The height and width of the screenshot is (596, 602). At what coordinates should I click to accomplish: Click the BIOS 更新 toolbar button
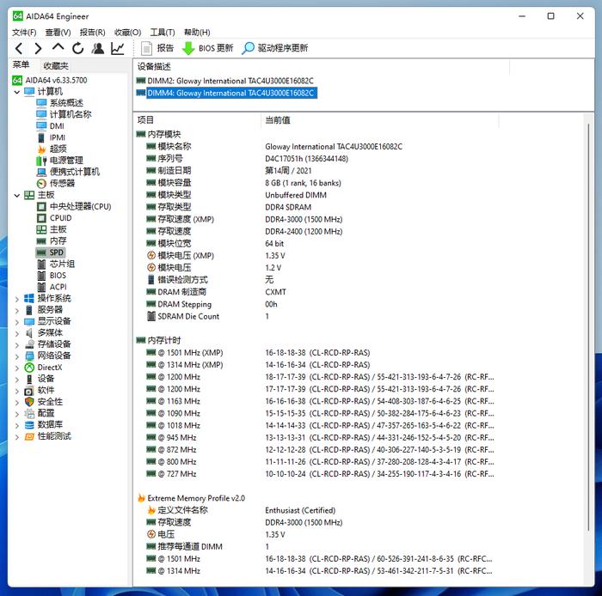(208, 48)
